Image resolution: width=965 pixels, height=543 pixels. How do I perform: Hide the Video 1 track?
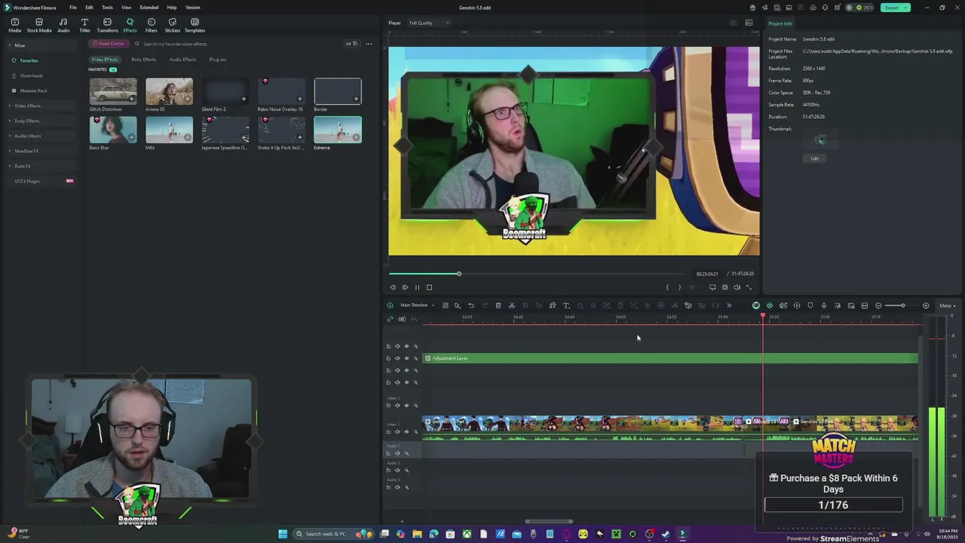[406, 431]
